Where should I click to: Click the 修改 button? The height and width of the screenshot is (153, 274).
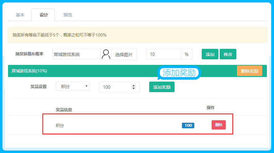[x=228, y=54]
